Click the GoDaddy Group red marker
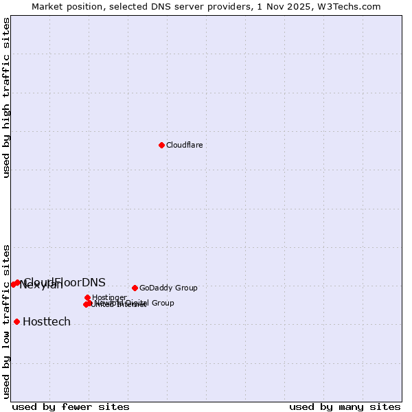Viewport: 412px width, 412px height. [x=135, y=288]
